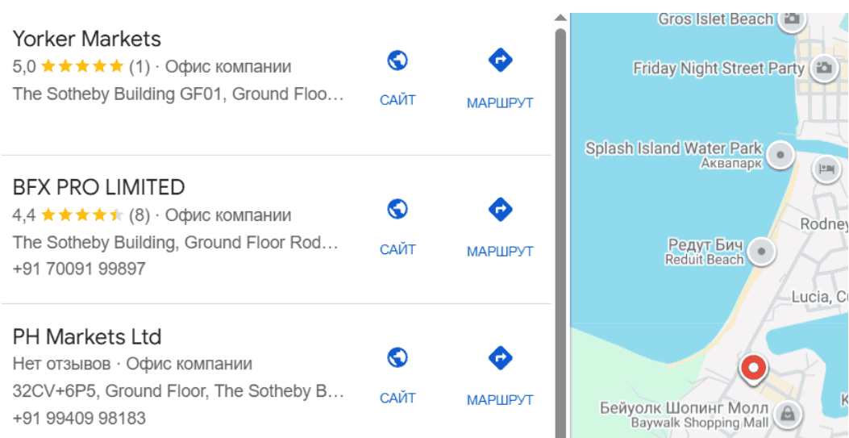The height and width of the screenshot is (438, 849).
Task: Click the Yorker Markets five-star rating
Action: (x=82, y=66)
